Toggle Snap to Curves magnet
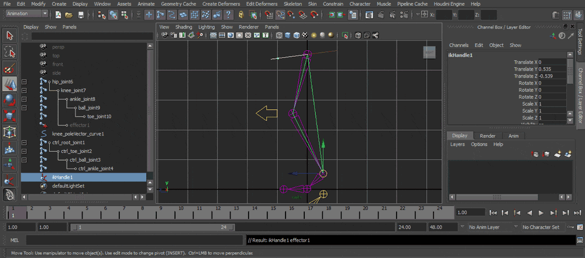This screenshot has height=258, width=585. pyautogui.click(x=280, y=15)
